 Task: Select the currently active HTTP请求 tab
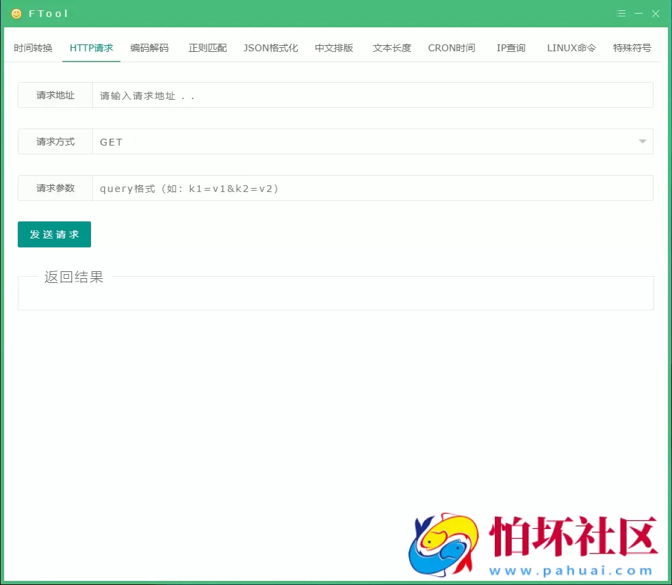point(91,48)
